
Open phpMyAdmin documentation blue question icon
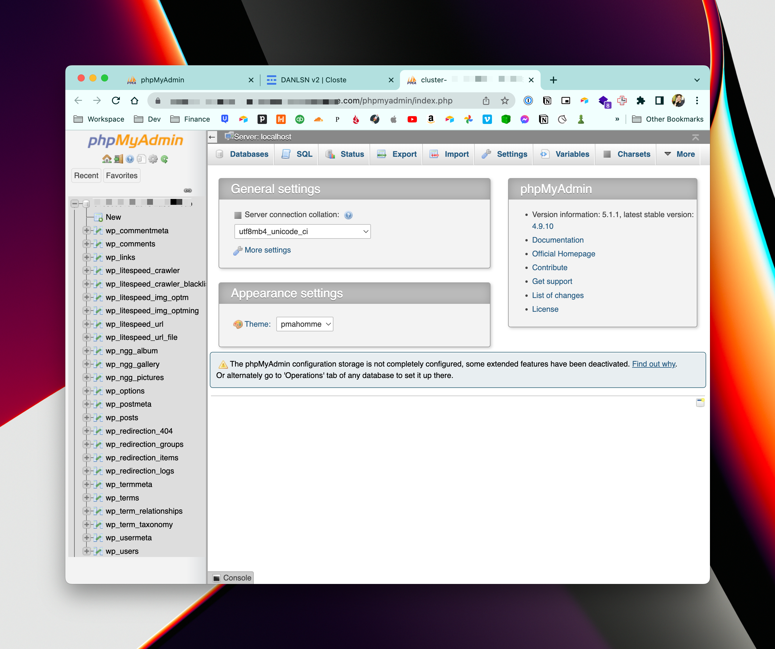130,159
